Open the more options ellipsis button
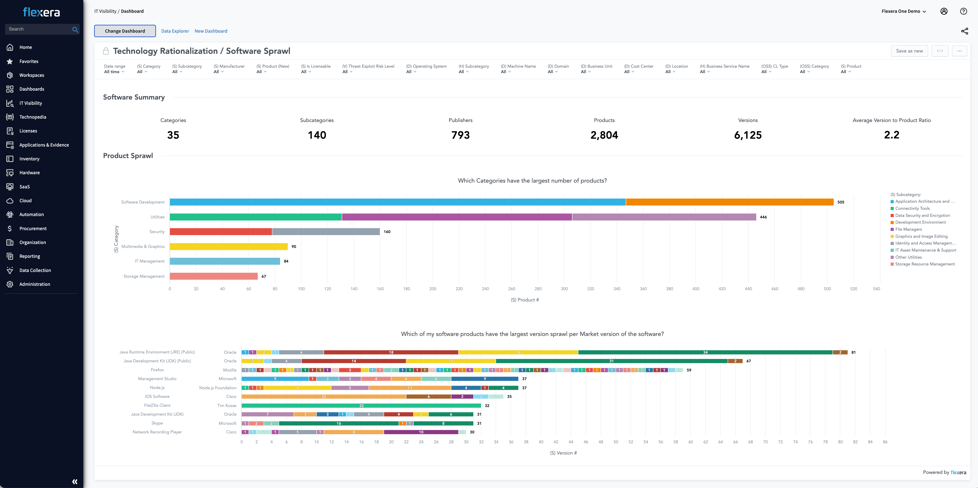978x488 pixels. click(959, 51)
